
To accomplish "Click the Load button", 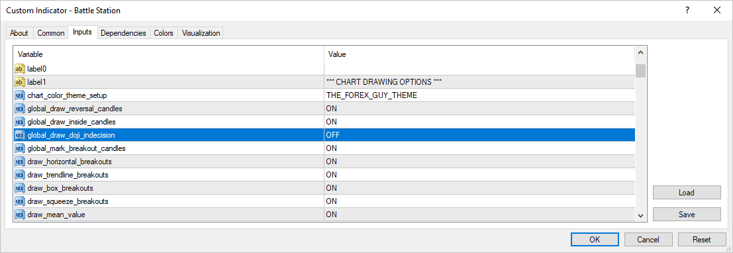I will (687, 193).
